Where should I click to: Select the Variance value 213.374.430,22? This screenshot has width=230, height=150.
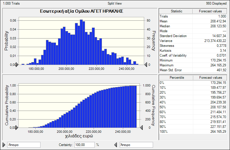[x=215, y=41]
